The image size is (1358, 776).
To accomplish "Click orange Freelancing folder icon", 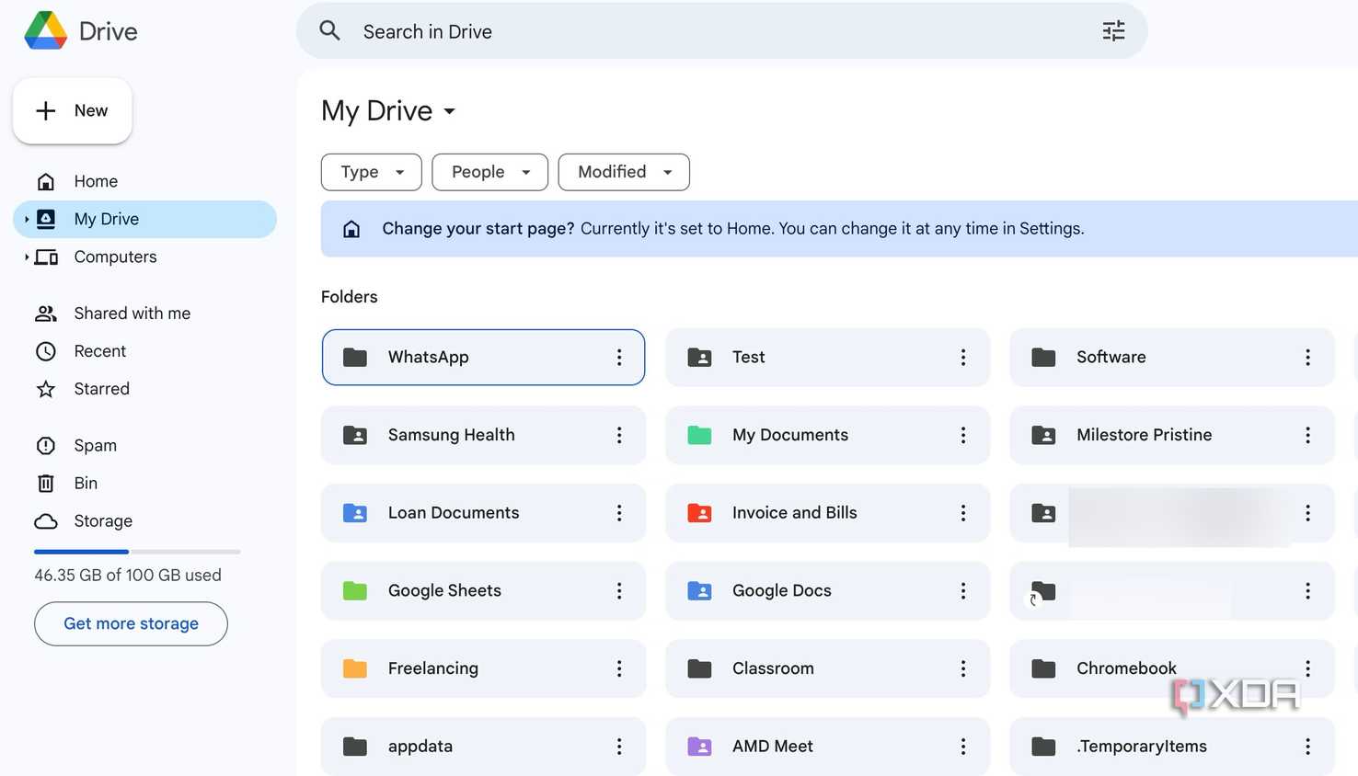I will pos(355,668).
